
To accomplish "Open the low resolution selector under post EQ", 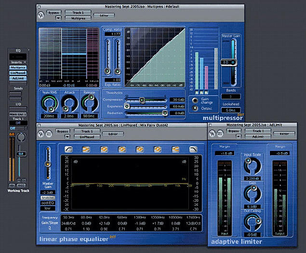I will (48, 208).
